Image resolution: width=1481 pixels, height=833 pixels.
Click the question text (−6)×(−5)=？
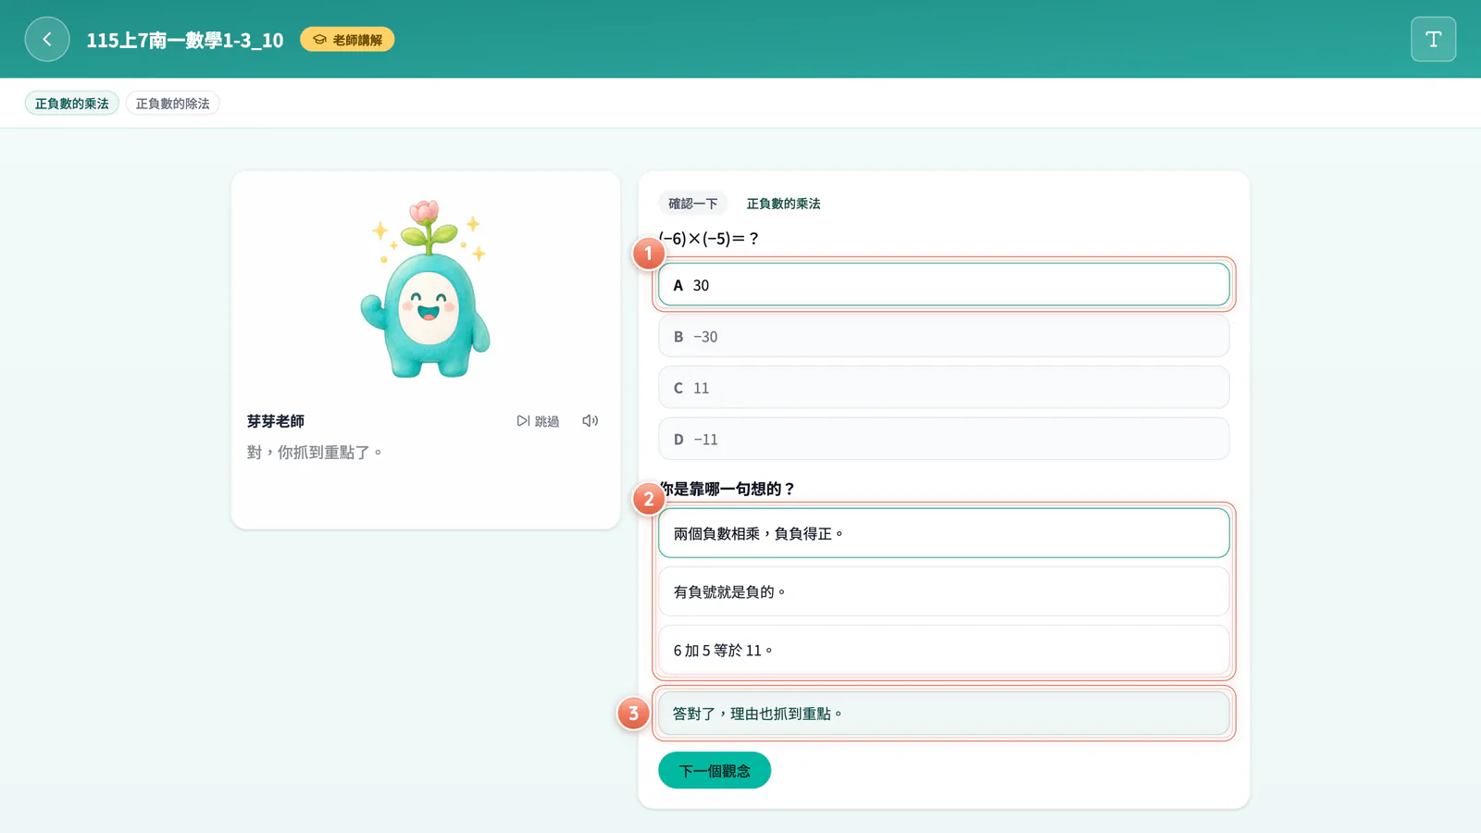click(x=710, y=239)
